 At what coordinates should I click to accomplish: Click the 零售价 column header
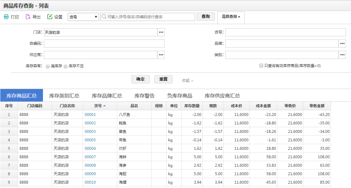click(290, 106)
